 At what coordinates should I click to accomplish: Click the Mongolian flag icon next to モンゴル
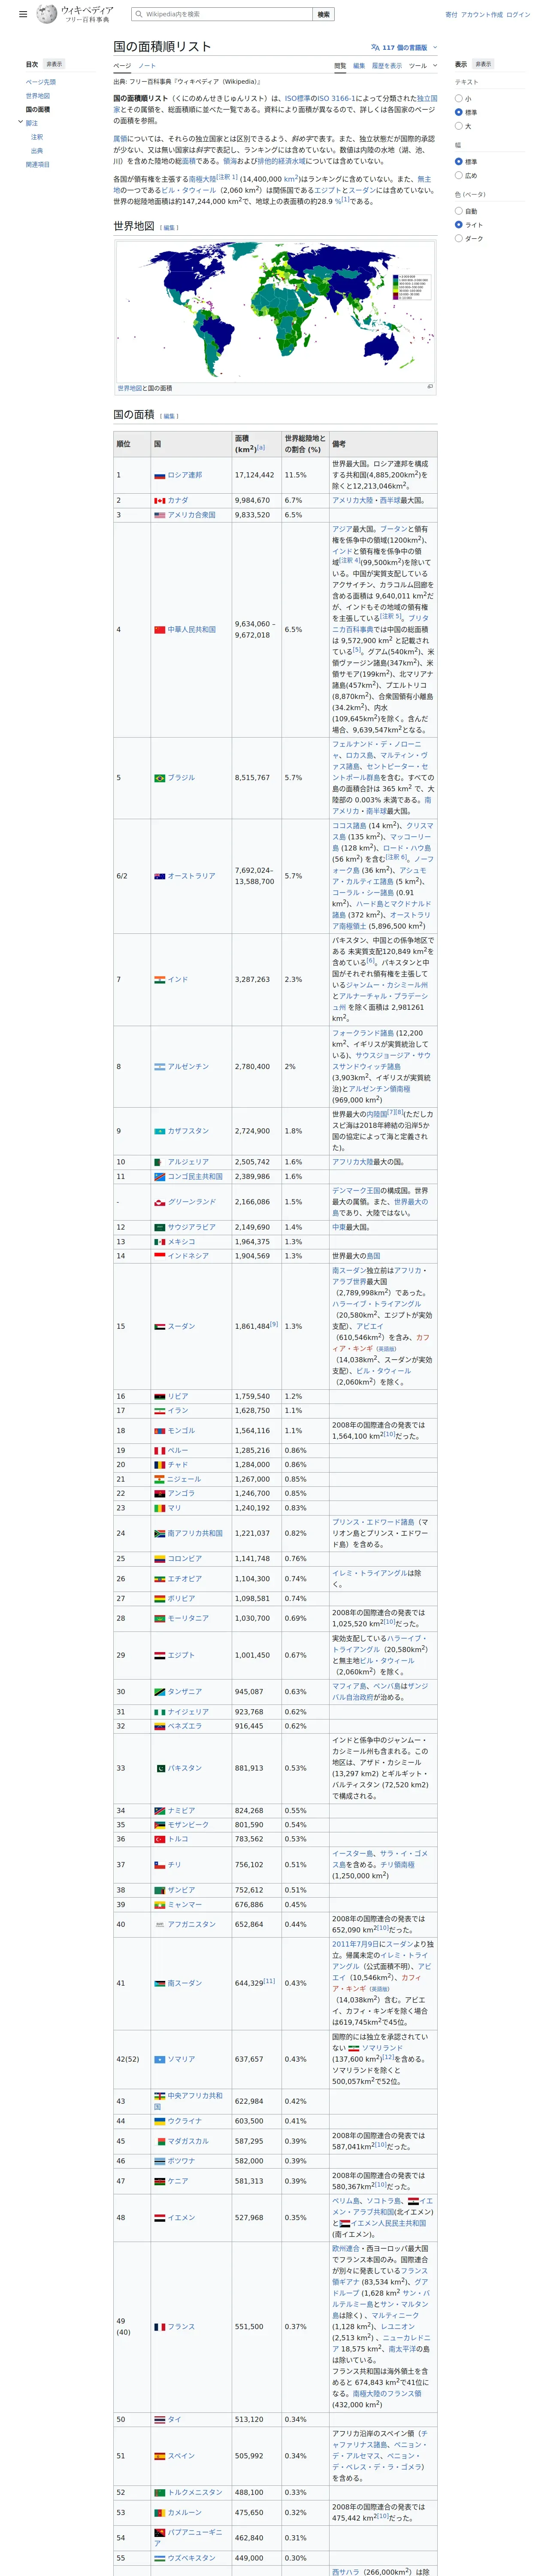click(159, 1431)
